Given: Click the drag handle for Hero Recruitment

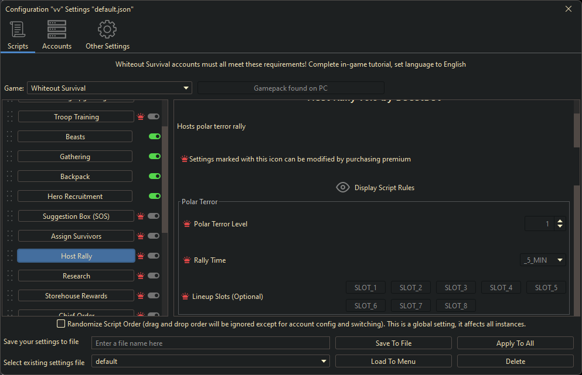Looking at the screenshot, I should [x=9, y=197].
